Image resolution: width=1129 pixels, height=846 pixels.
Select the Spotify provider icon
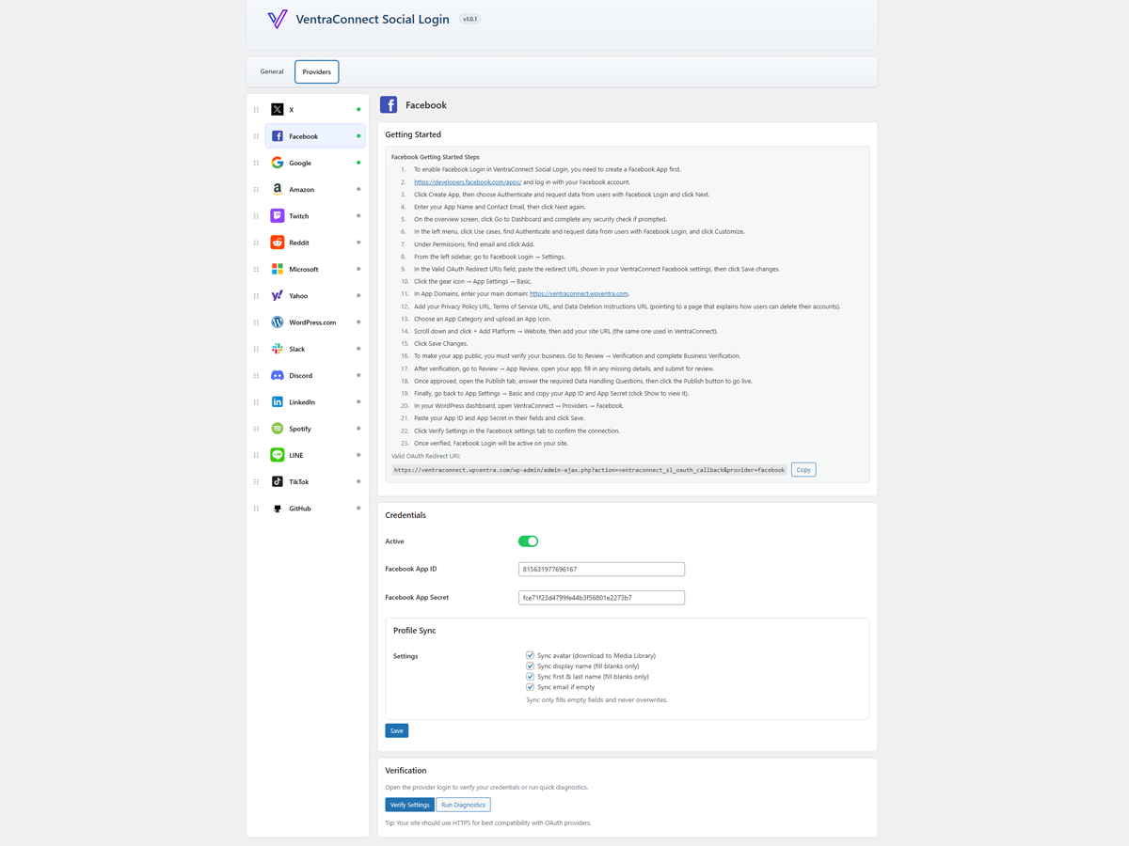click(277, 428)
